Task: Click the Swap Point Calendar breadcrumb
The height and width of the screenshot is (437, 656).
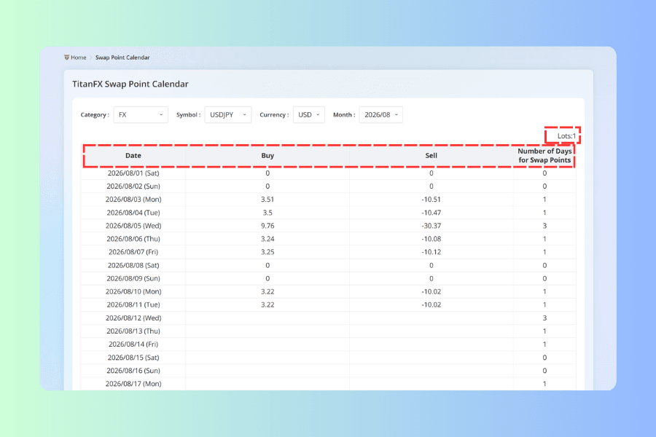Action: pos(122,58)
